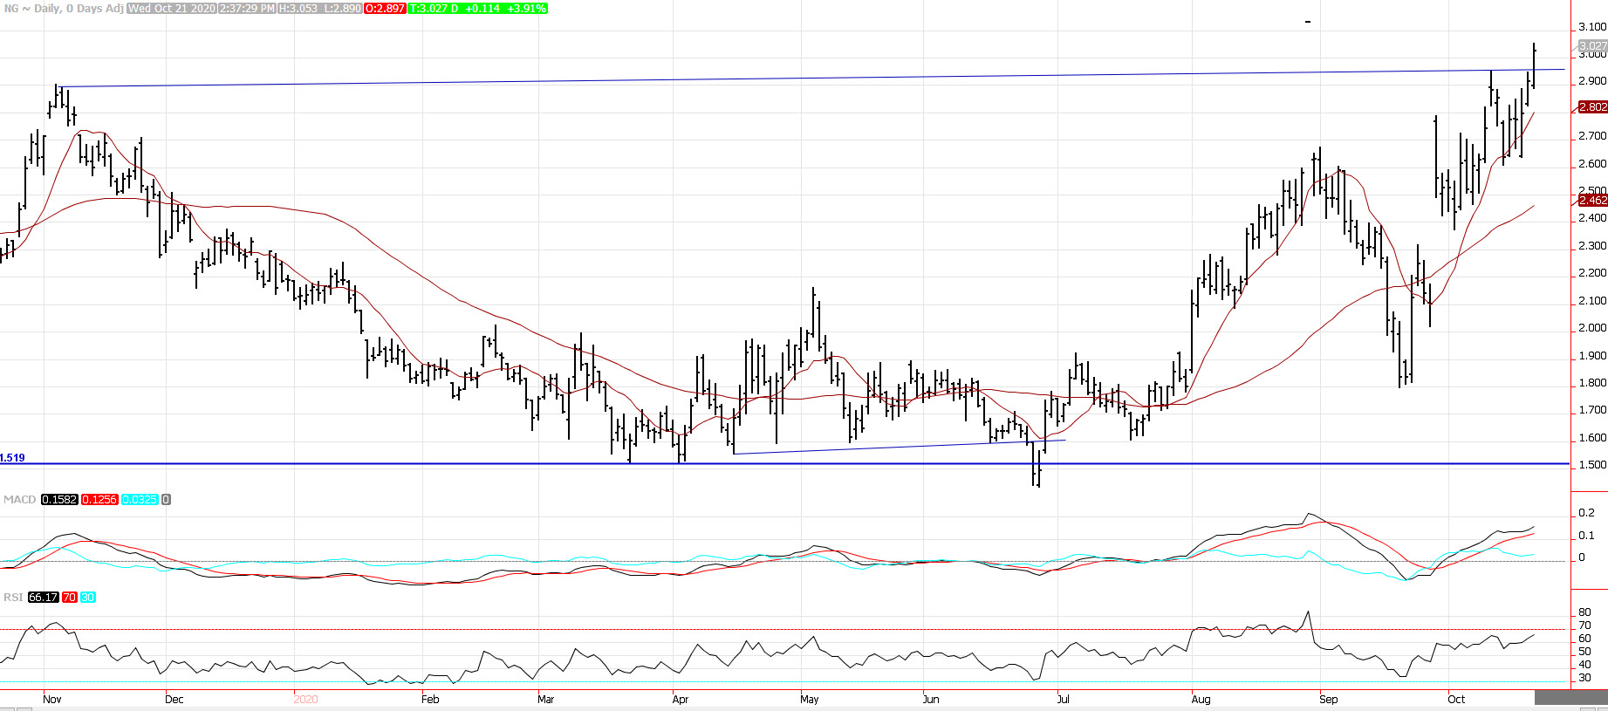Screen dimensions: 1608x711
Task: Click the Aug label on the time axis
Action: (x=1201, y=699)
